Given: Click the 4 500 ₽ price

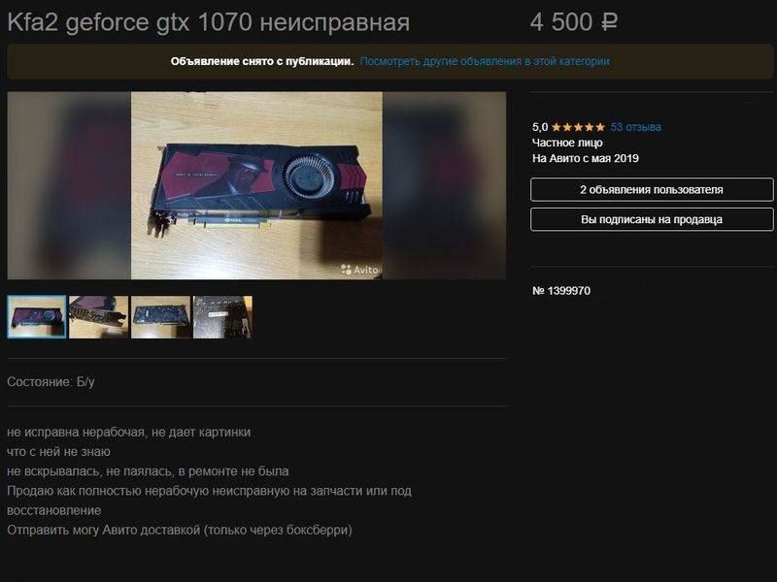Looking at the screenshot, I should click(x=574, y=22).
